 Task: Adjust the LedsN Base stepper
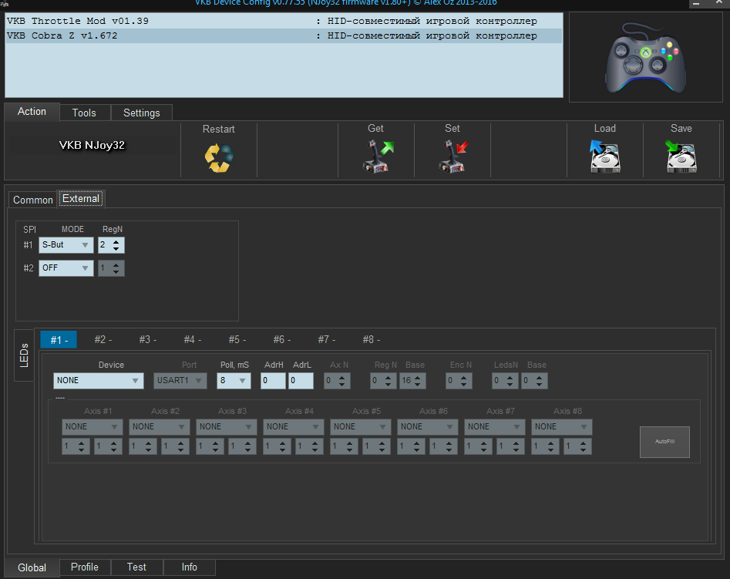coord(534,381)
